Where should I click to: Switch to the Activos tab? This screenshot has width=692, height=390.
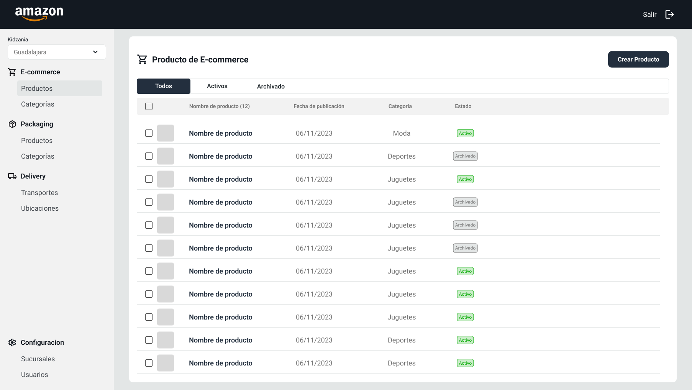point(217,86)
